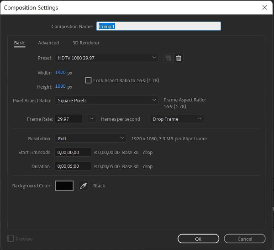Click the Frame Rate field 29.97
The width and height of the screenshot is (274, 250).
point(68,119)
